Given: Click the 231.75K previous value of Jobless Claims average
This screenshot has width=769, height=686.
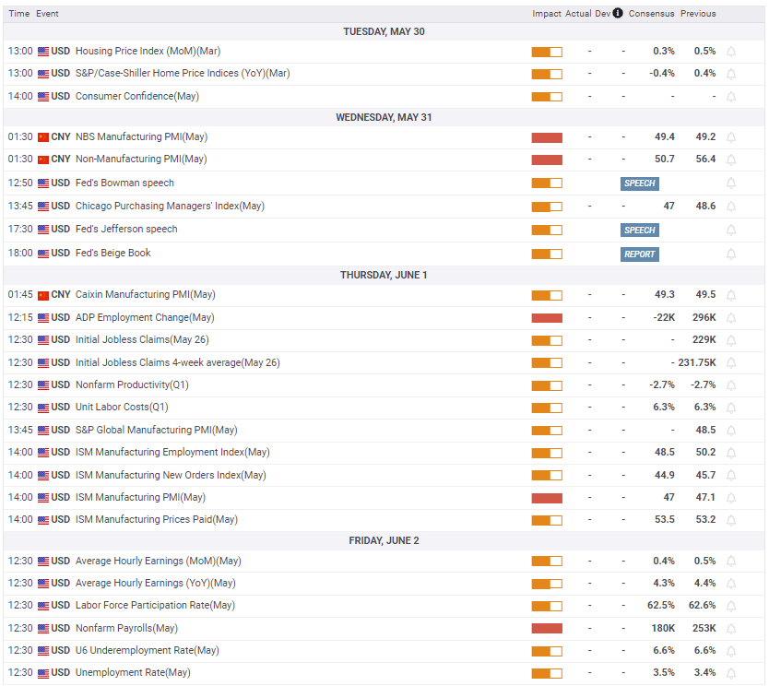Looking at the screenshot, I should 697,363.
